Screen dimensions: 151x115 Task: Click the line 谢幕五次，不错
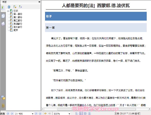pyautogui.click(x=70, y=71)
